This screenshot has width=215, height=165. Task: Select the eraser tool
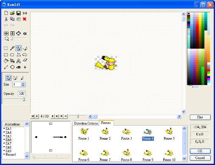(25, 60)
